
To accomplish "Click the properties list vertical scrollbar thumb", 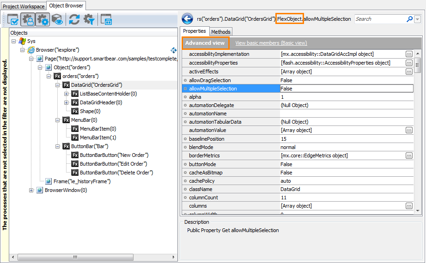I will click(x=418, y=65).
